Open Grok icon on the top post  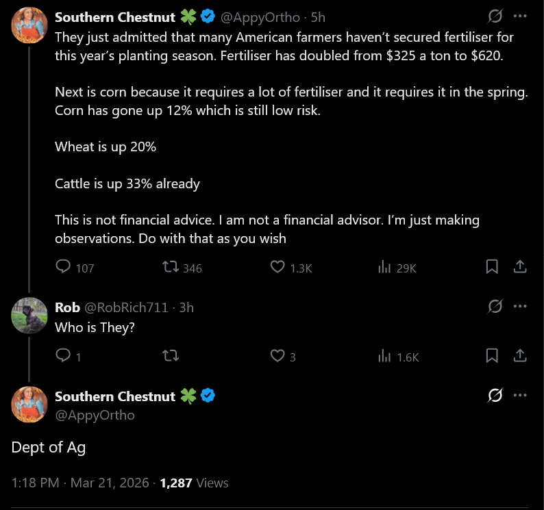pyautogui.click(x=494, y=17)
